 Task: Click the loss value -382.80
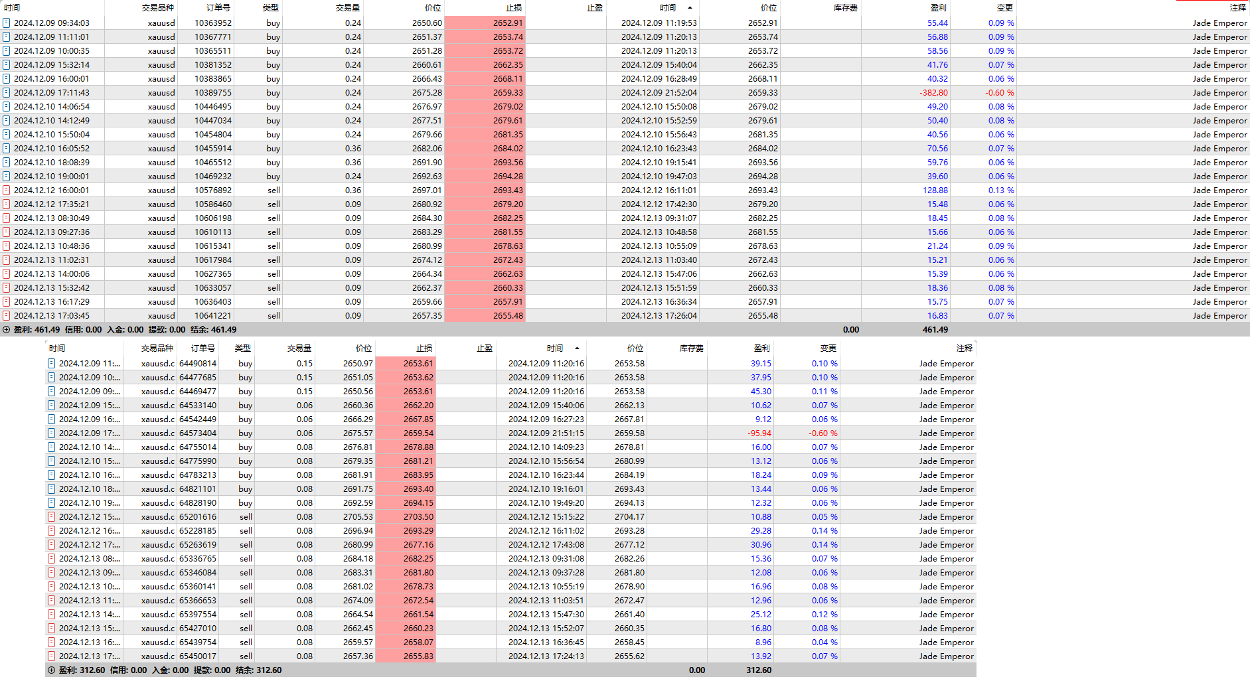[x=933, y=92]
